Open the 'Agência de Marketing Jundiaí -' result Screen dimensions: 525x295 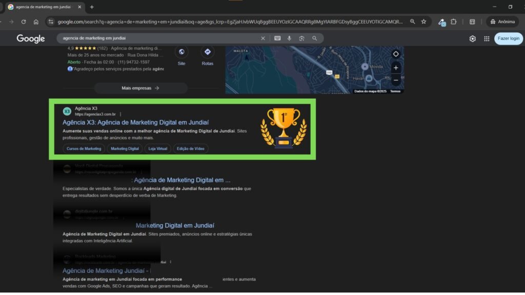pyautogui.click(x=107, y=271)
